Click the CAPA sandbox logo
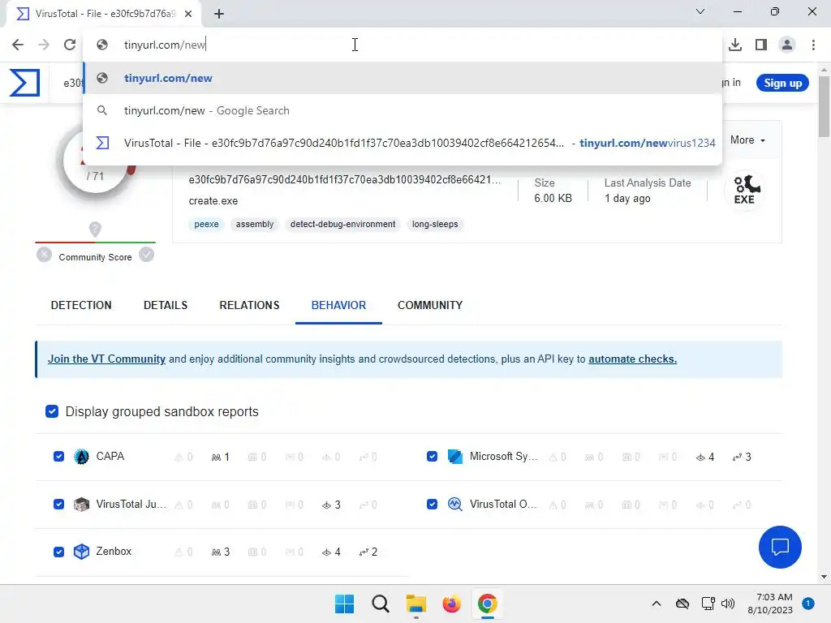831x623 pixels. click(x=81, y=457)
